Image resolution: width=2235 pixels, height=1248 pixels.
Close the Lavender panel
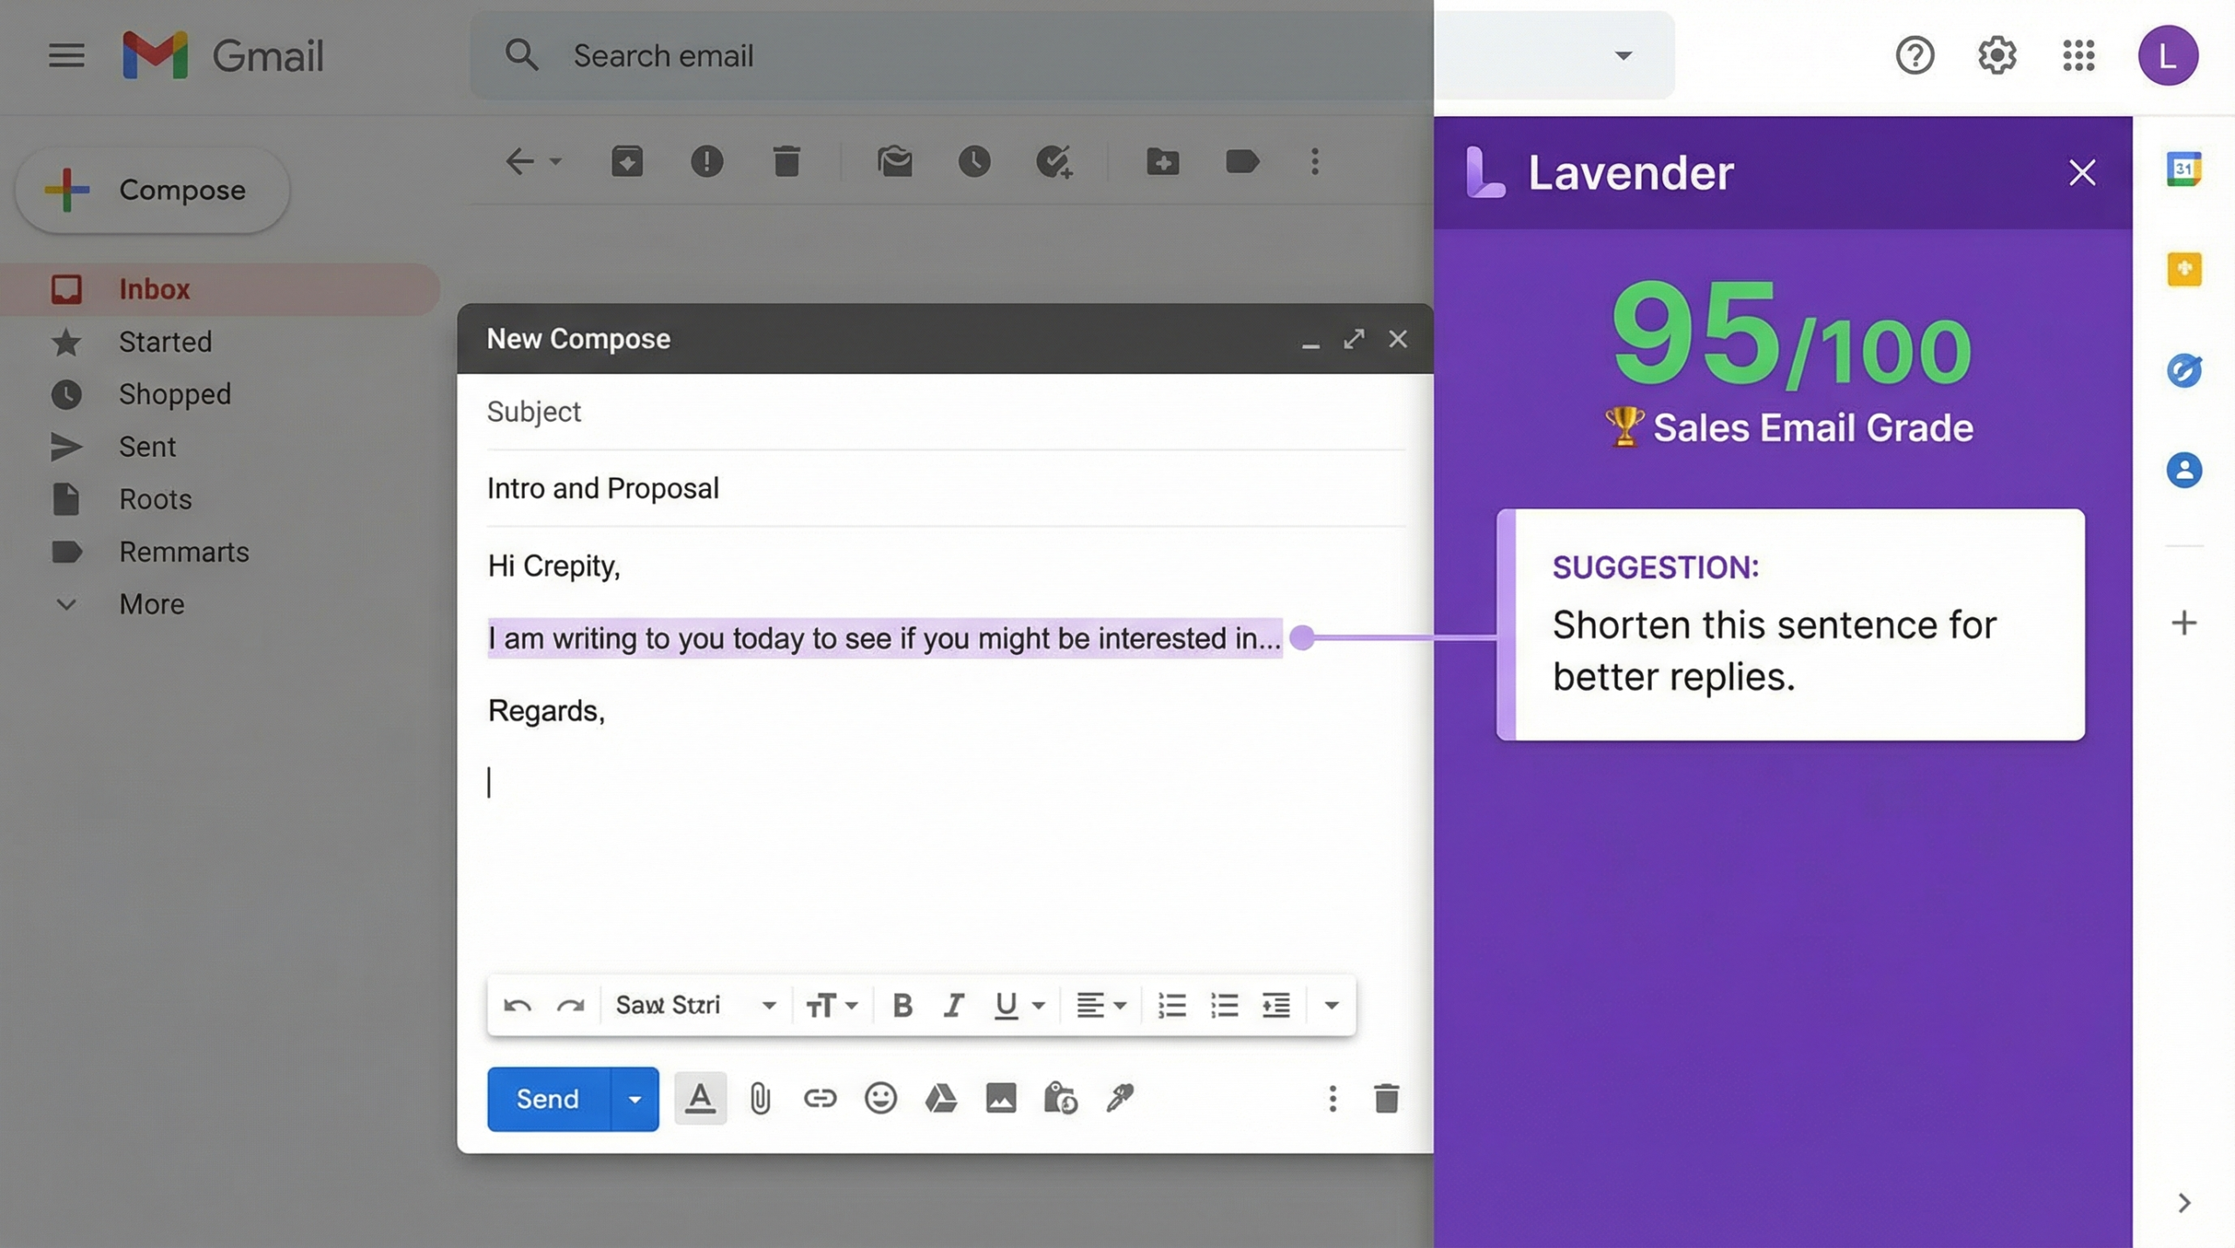point(2081,172)
